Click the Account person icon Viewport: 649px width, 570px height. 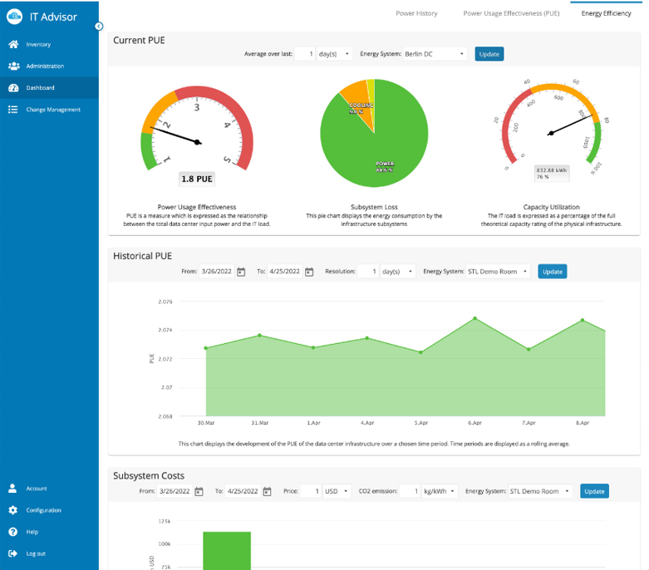(x=12, y=489)
